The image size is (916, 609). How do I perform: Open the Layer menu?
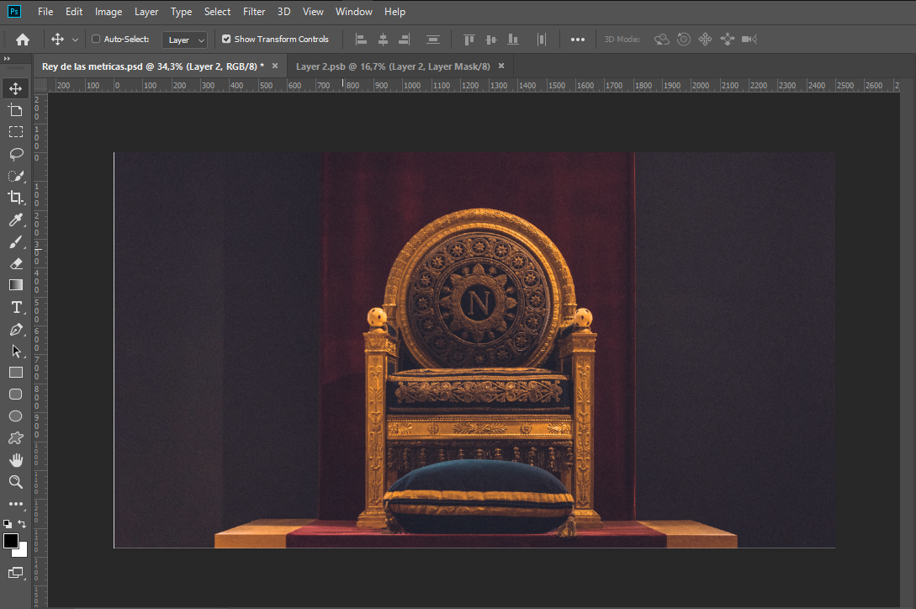[x=146, y=12]
